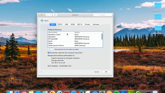The width and height of the screenshot is (165, 93).
Task: Open help with the question mark button
Action: 41,72
